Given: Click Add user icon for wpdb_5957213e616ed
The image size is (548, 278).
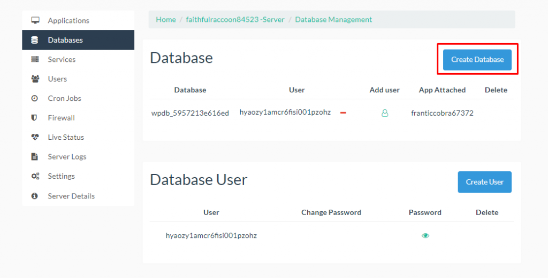Looking at the screenshot, I should click(x=384, y=113).
